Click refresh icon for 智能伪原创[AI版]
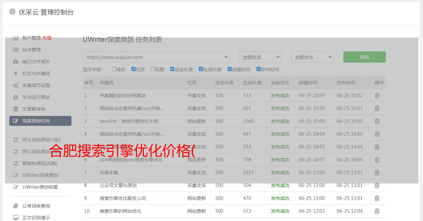This screenshot has height=221, width=423. 15,163
